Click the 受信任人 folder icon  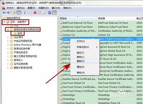pos(11,60)
